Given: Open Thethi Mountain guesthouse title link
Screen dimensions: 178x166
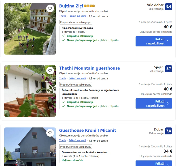Looking at the screenshot, I should click(90, 68).
